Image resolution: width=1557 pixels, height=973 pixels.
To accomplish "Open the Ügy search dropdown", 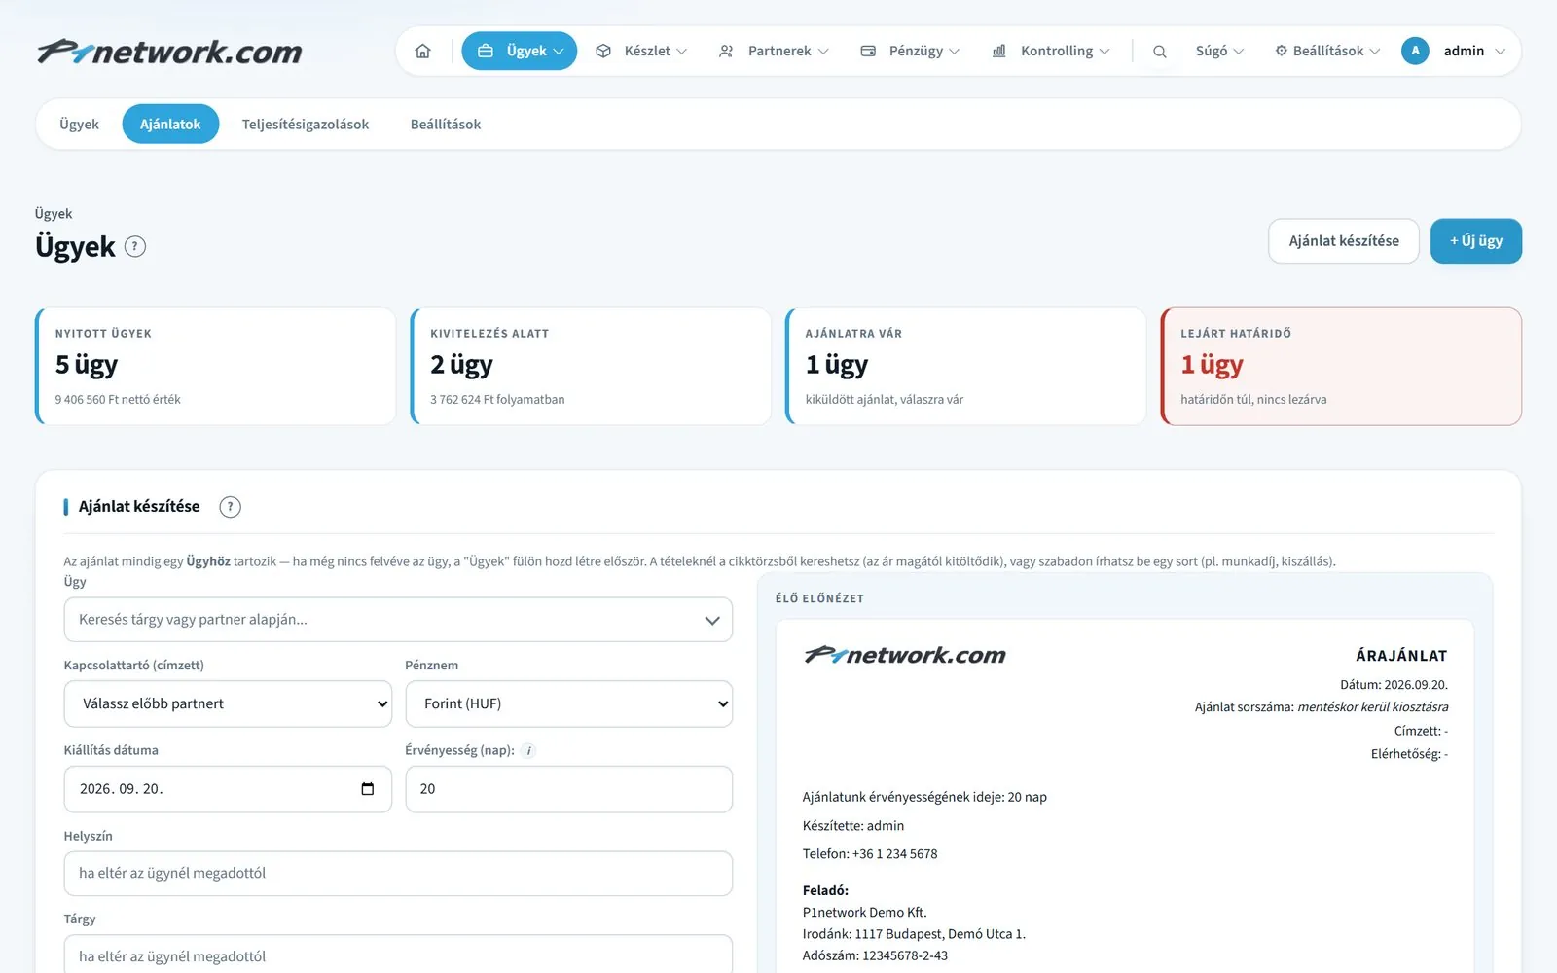I will (398, 620).
